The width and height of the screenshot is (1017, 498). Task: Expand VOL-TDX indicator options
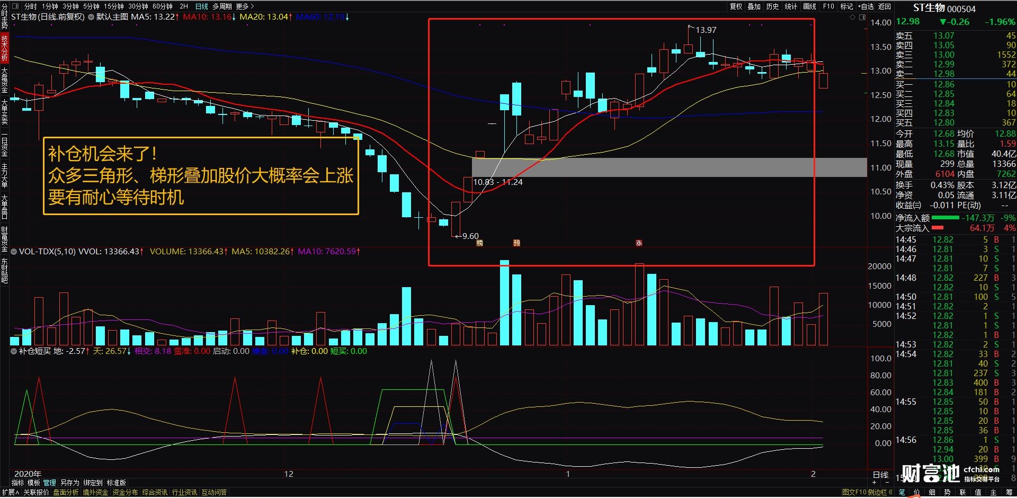14,252
